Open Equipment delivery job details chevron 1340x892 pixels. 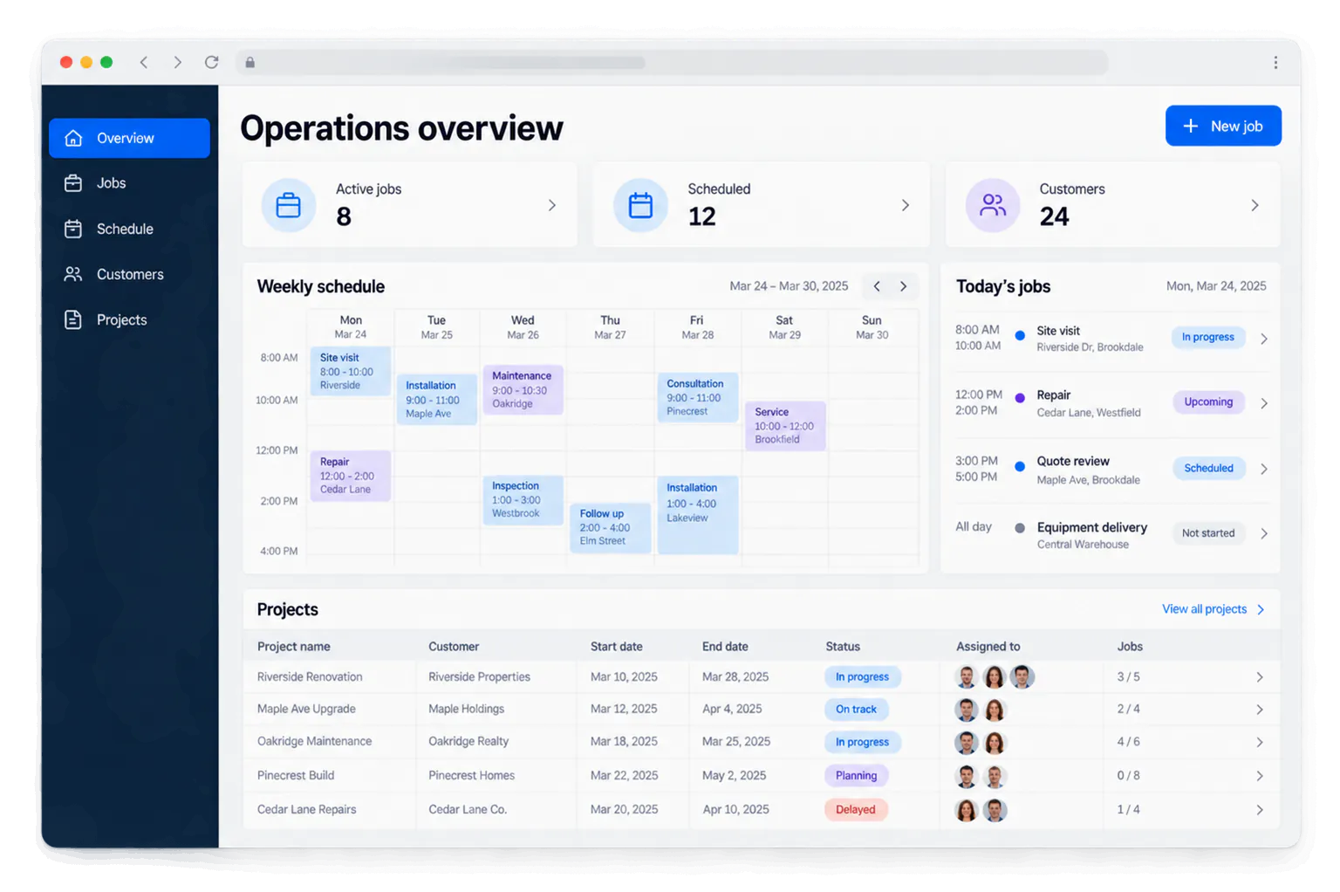tap(1264, 533)
